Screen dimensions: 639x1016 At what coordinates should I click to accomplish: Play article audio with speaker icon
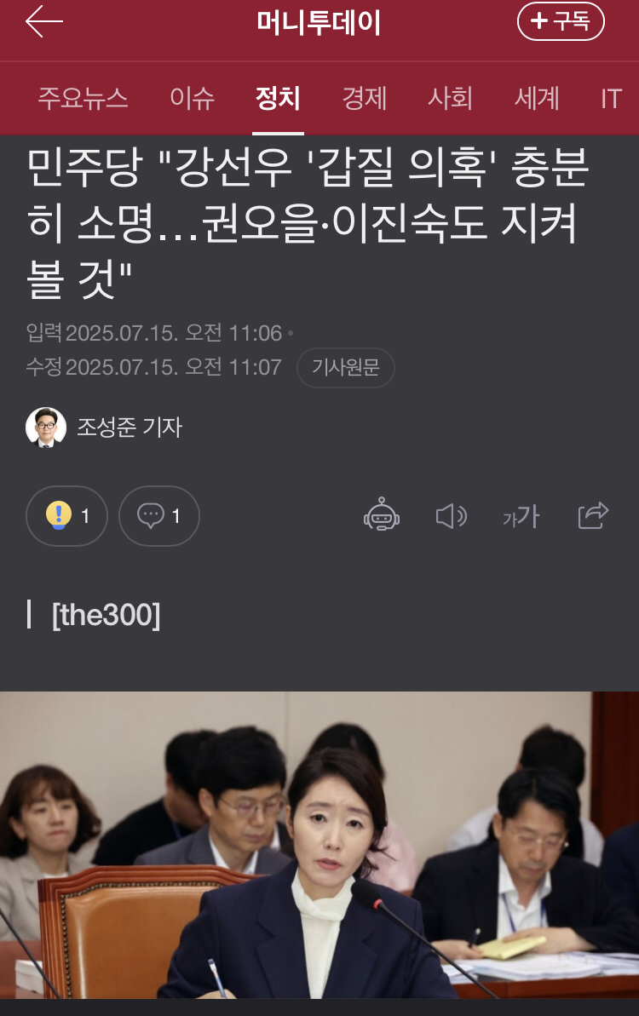coord(451,516)
